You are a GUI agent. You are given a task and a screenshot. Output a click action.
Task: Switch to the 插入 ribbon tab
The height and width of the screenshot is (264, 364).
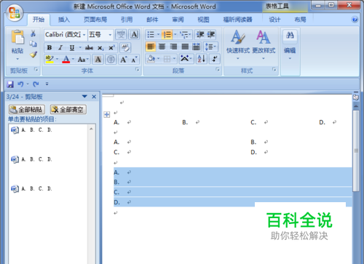(64, 20)
